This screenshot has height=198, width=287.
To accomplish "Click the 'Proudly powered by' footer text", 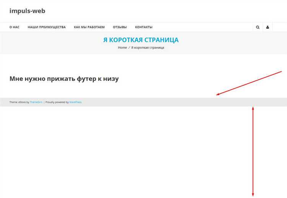I will pyautogui.click(x=57, y=102).
